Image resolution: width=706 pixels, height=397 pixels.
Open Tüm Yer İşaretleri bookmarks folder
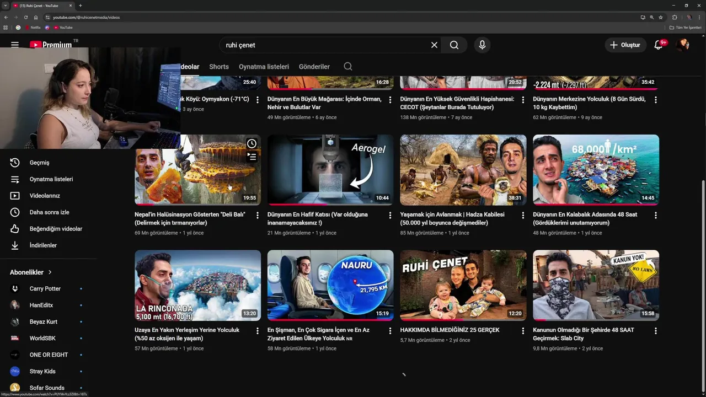pos(686,28)
